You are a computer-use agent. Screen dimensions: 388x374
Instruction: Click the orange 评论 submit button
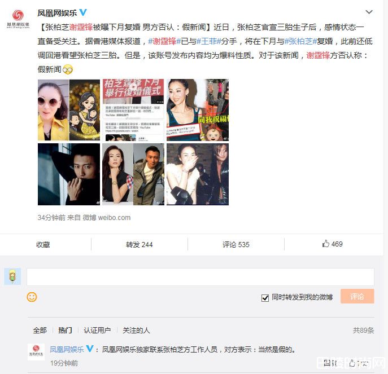[357, 296]
